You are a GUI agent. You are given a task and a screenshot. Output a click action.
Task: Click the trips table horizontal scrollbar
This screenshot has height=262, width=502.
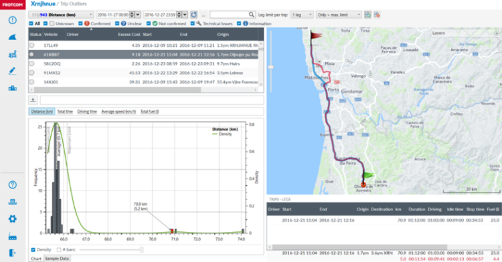359,247
